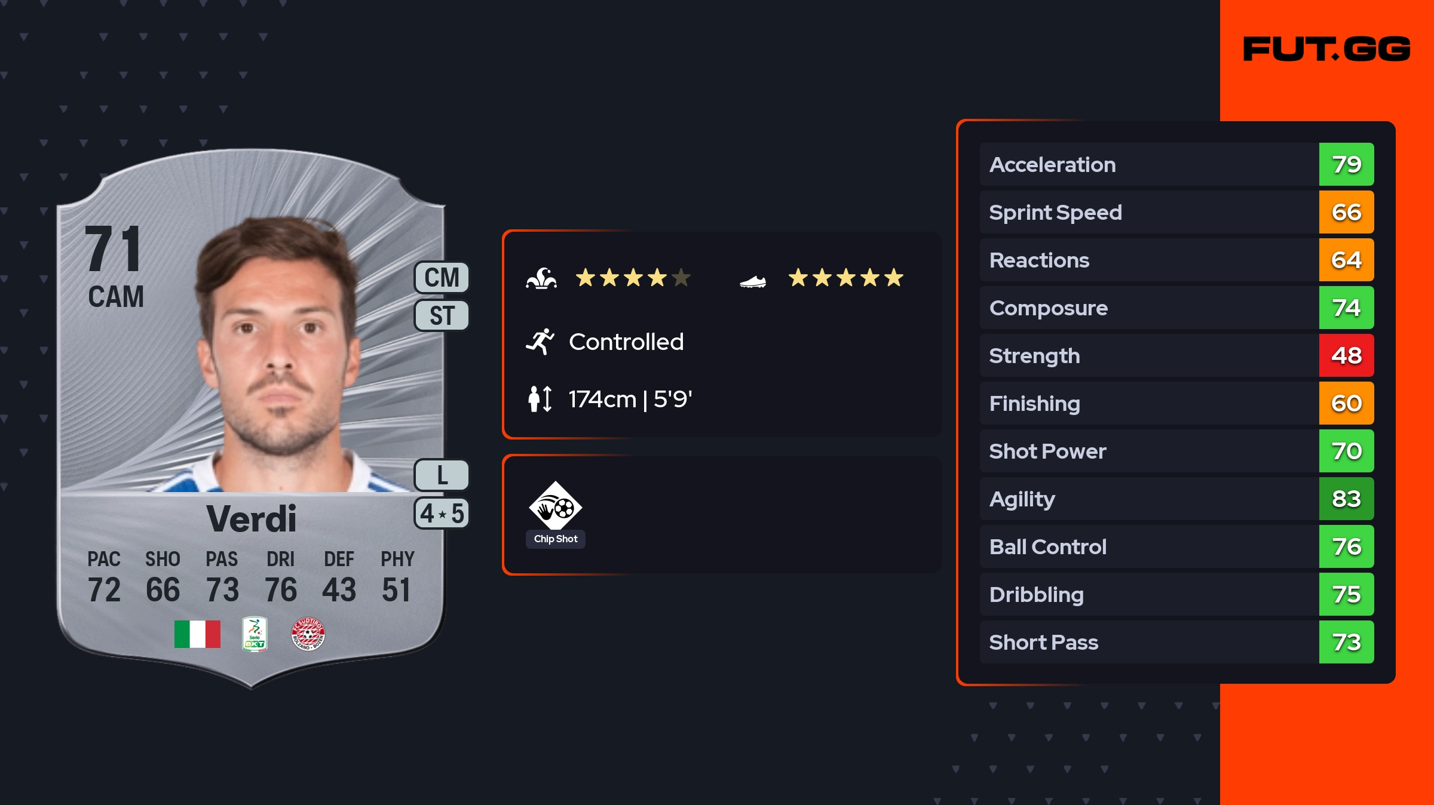Click the Agility stat row
This screenshot has height=805, width=1434.
pyautogui.click(x=1147, y=499)
